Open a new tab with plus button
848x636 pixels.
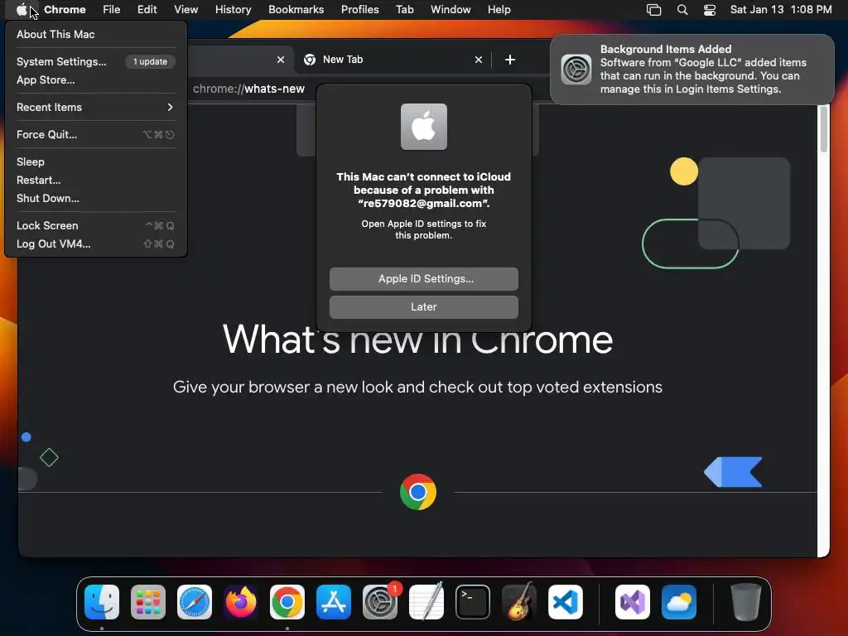pos(509,60)
